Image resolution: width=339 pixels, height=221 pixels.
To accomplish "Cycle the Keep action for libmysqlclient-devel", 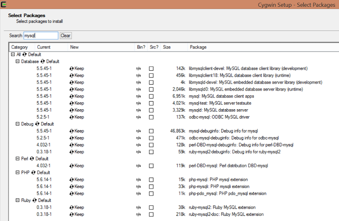I will click(77, 69).
